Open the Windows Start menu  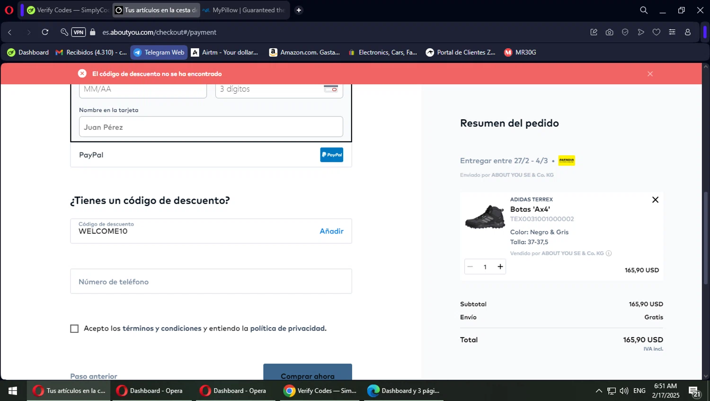click(x=13, y=391)
